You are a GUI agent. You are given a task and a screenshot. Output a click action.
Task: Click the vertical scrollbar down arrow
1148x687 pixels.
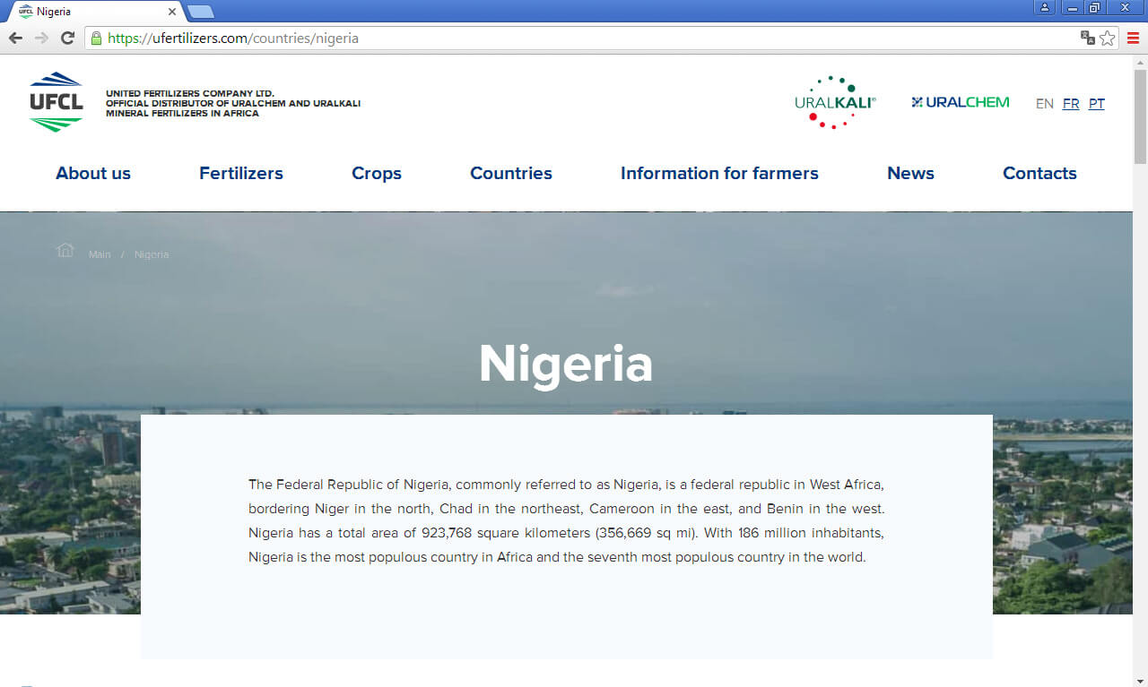tap(1140, 679)
